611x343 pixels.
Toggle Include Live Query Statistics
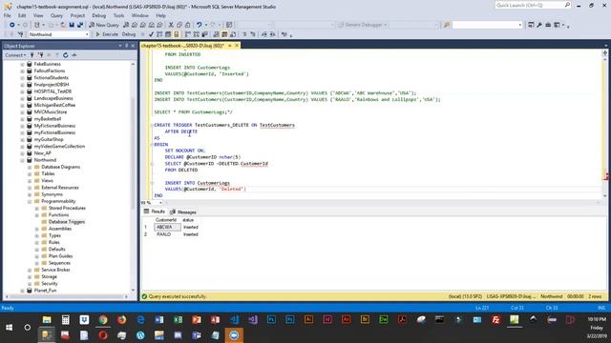pos(196,34)
